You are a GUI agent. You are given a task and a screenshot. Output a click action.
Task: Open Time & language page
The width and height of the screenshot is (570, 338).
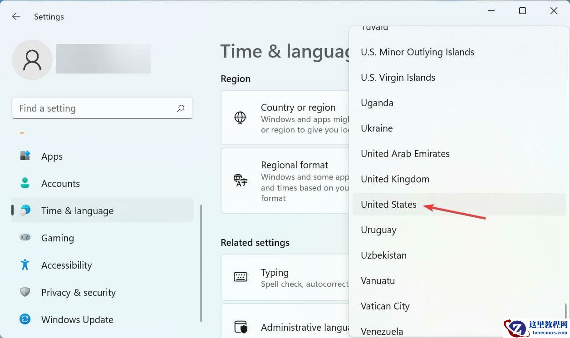click(x=102, y=211)
